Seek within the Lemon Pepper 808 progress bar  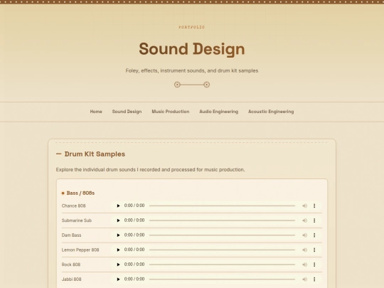[x=222, y=250]
